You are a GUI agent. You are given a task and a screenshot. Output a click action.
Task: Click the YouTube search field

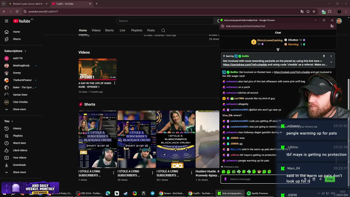tap(164, 21)
